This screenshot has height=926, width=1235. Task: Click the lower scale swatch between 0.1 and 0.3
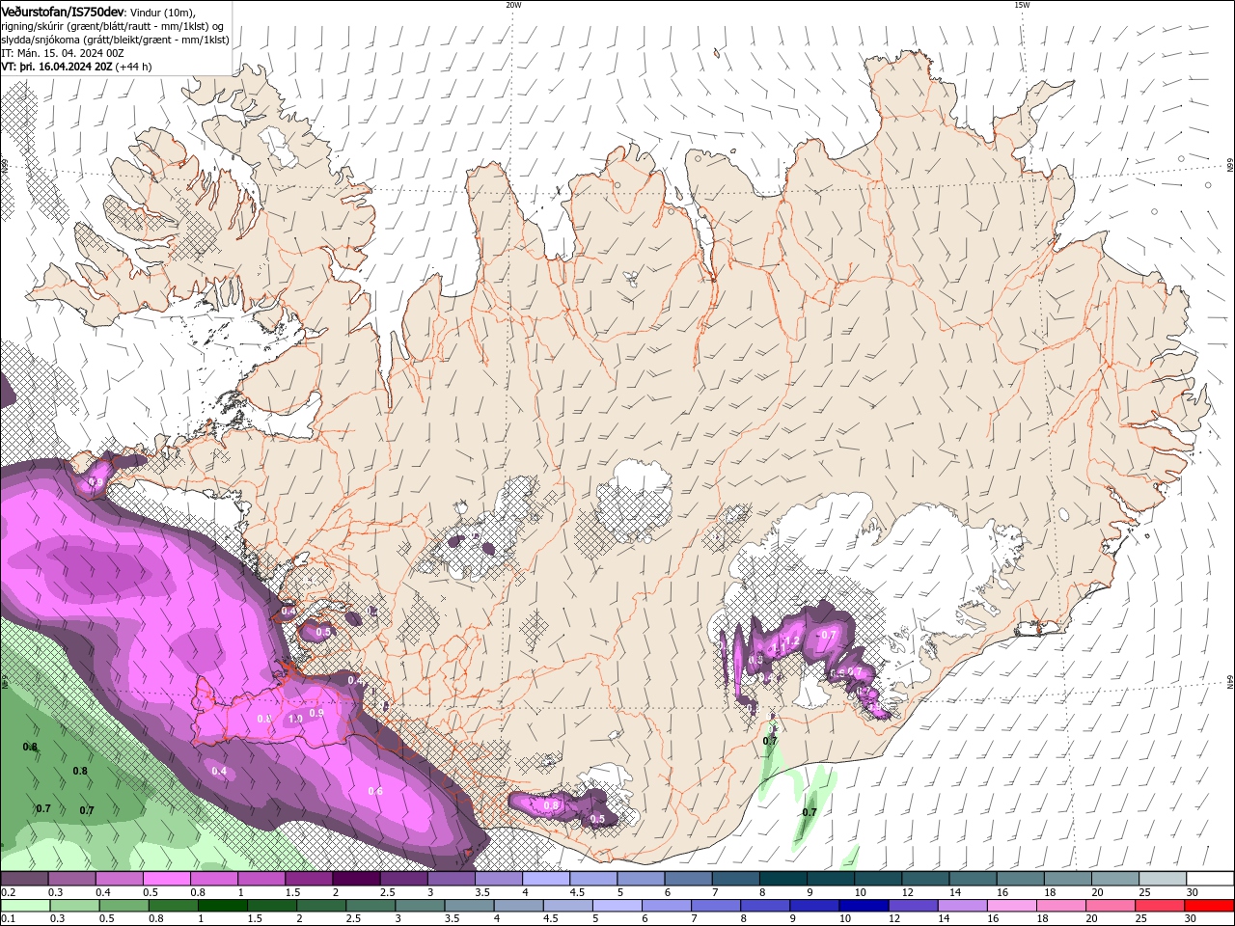pyautogui.click(x=24, y=906)
